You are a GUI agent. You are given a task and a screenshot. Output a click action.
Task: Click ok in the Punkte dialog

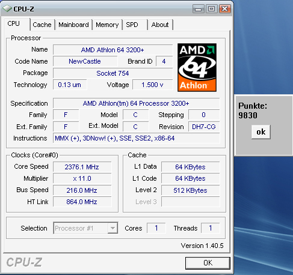coord(261,132)
